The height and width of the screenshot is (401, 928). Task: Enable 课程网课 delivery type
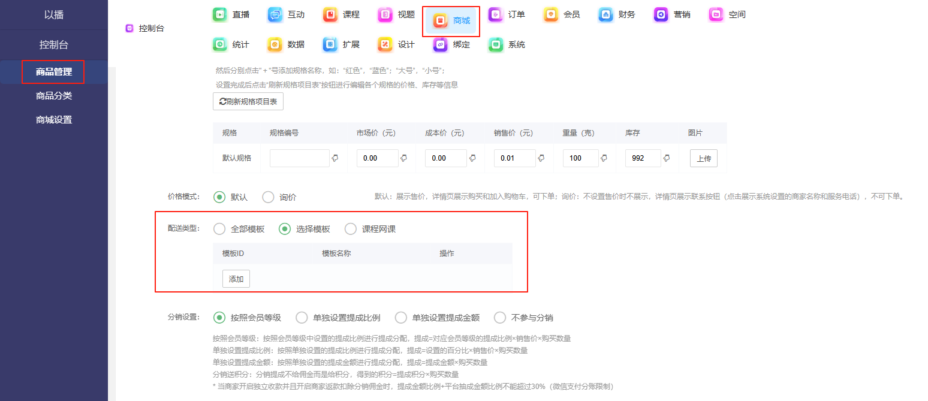pos(351,229)
